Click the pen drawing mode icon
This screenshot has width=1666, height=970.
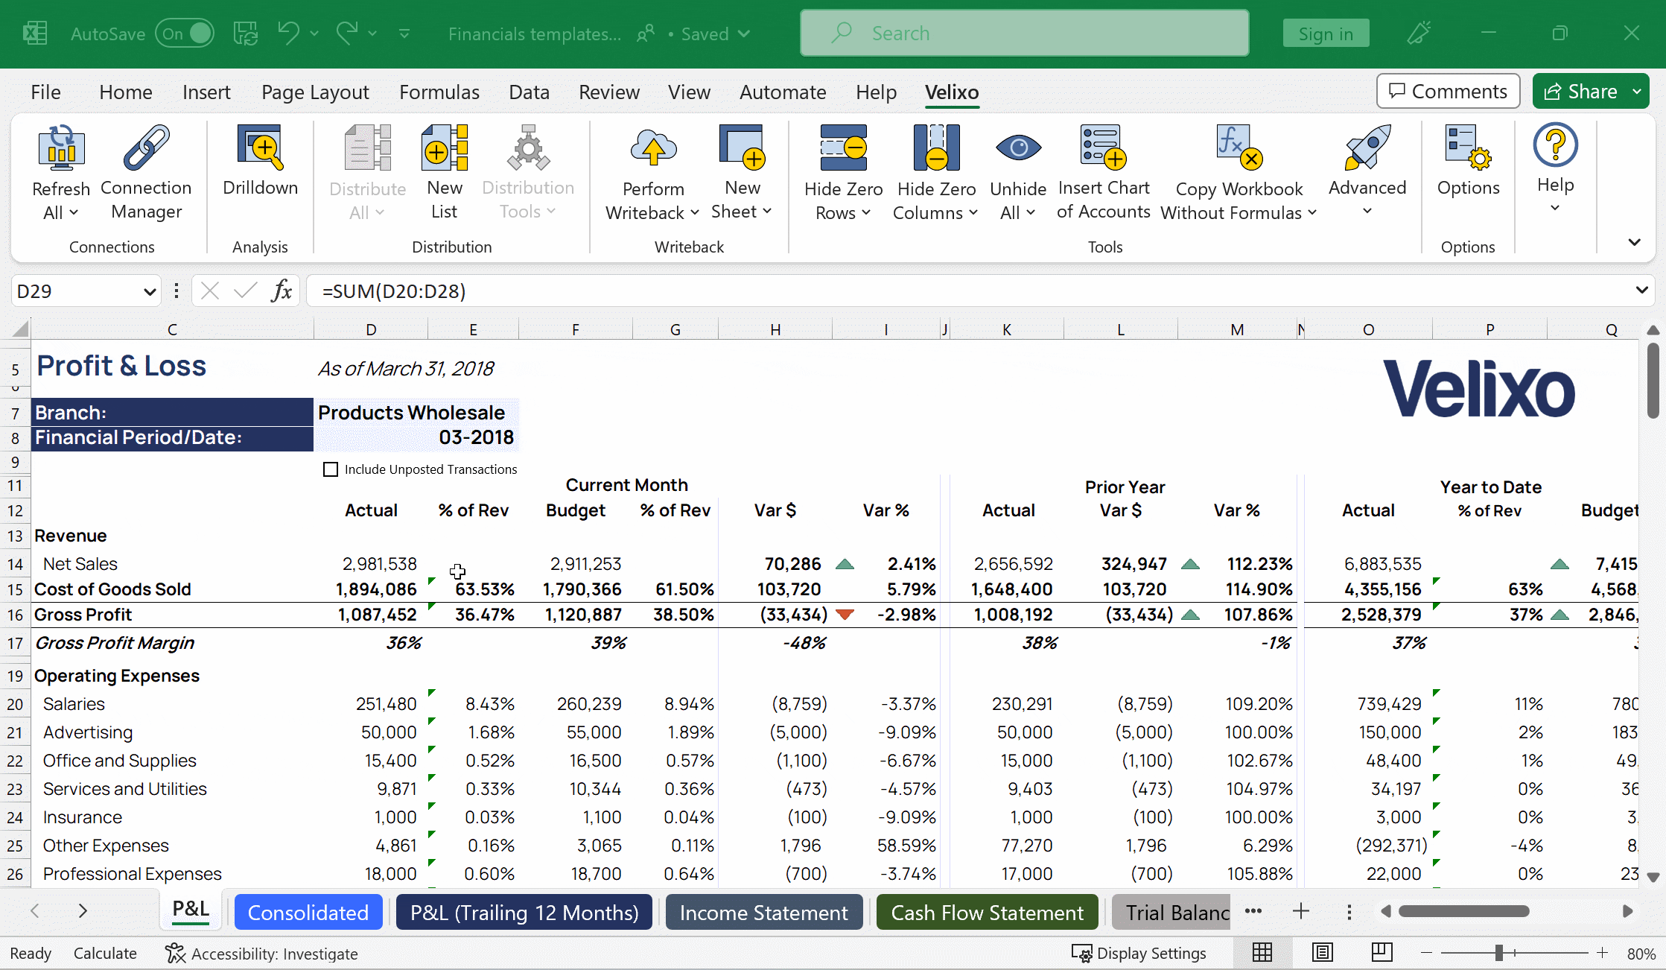click(x=1419, y=34)
